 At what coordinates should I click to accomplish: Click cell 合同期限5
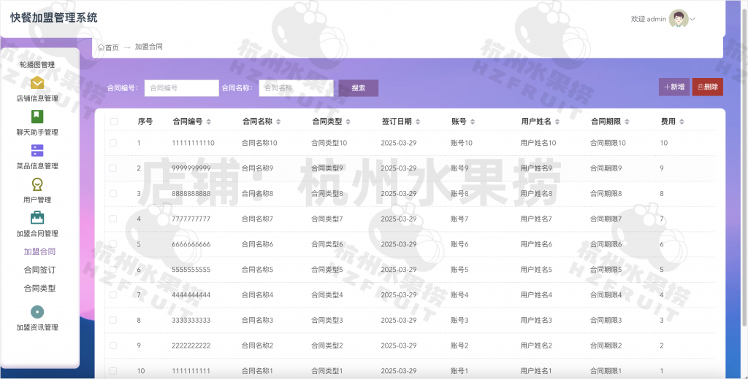click(x=606, y=270)
